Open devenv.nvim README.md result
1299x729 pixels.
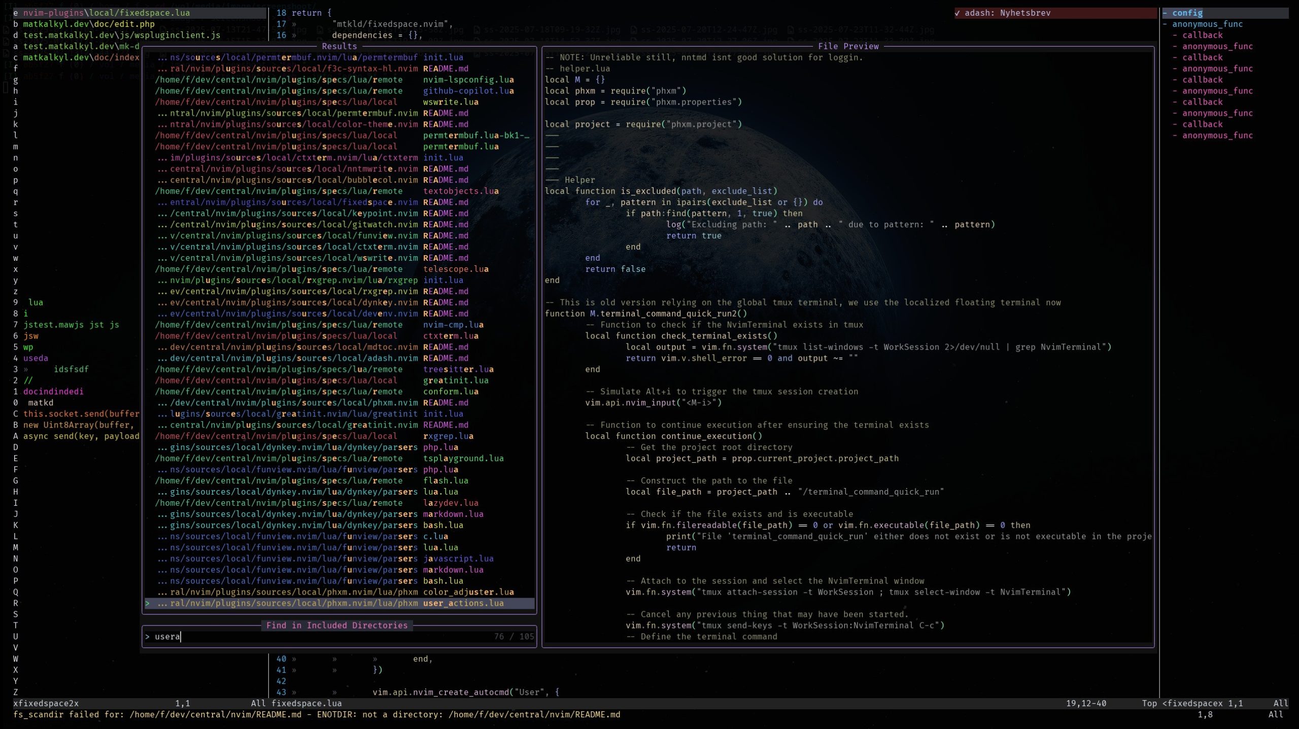[x=339, y=314]
